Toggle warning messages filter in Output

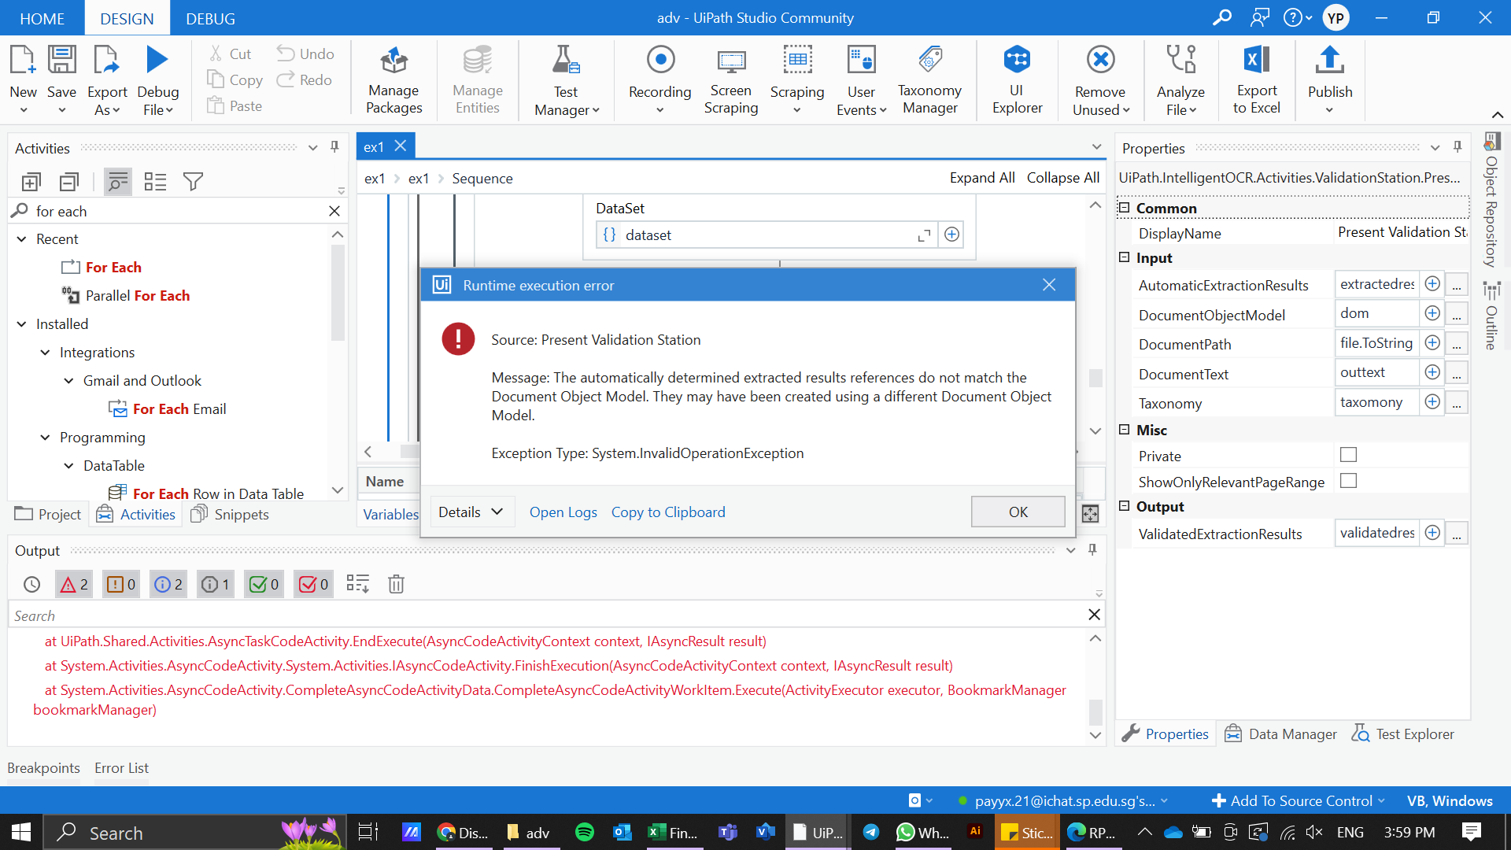pos(121,584)
